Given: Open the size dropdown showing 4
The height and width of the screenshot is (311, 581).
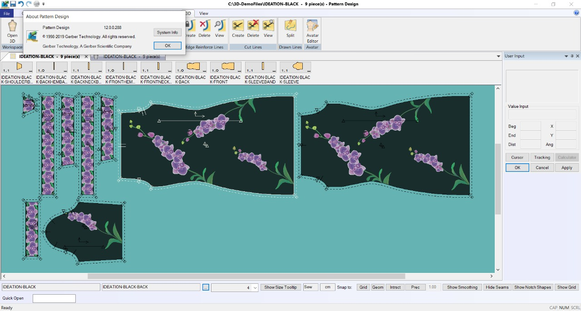Looking at the screenshot, I should click(255, 288).
